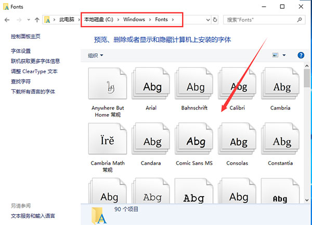312x225 pixels.
Task: Click the Consolas font name label
Action: pos(237,163)
